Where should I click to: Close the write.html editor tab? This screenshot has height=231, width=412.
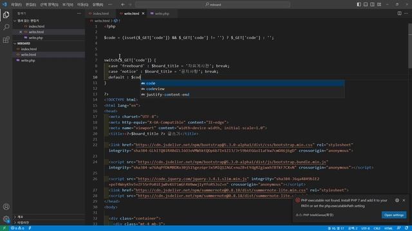143,13
